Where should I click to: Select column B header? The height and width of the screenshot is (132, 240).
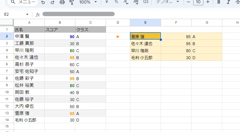tap(60, 23)
